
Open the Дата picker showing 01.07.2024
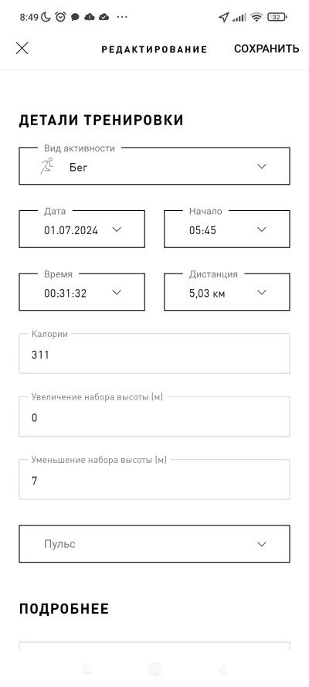coord(82,230)
